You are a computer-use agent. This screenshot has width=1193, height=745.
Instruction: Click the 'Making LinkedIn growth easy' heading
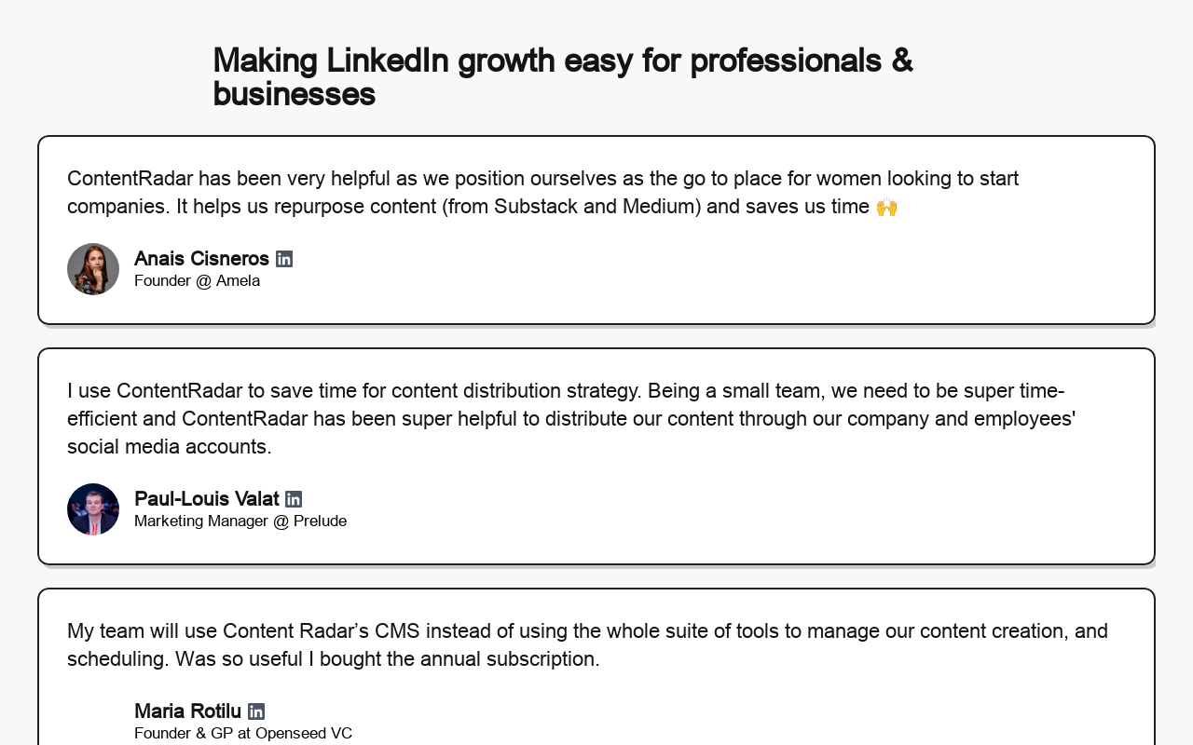pyautogui.click(x=563, y=77)
